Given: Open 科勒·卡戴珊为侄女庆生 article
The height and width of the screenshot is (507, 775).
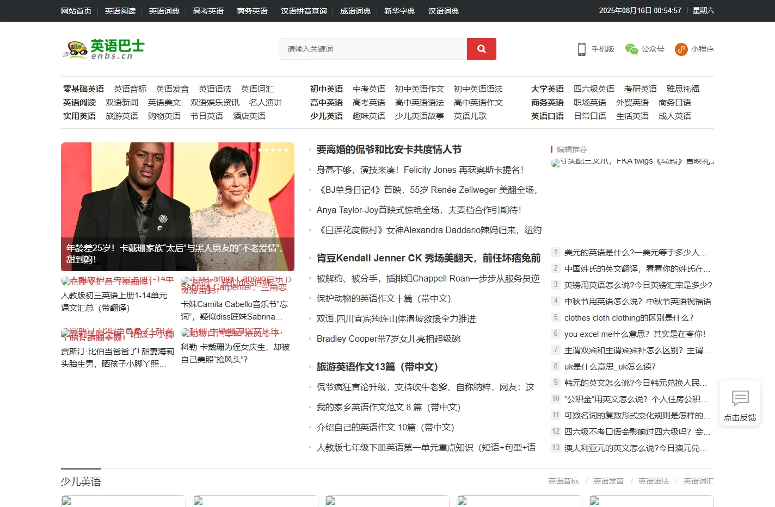Looking at the screenshot, I should click(235, 353).
